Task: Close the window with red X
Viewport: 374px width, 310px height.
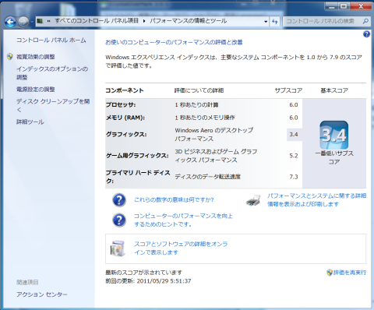Action: (x=361, y=6)
